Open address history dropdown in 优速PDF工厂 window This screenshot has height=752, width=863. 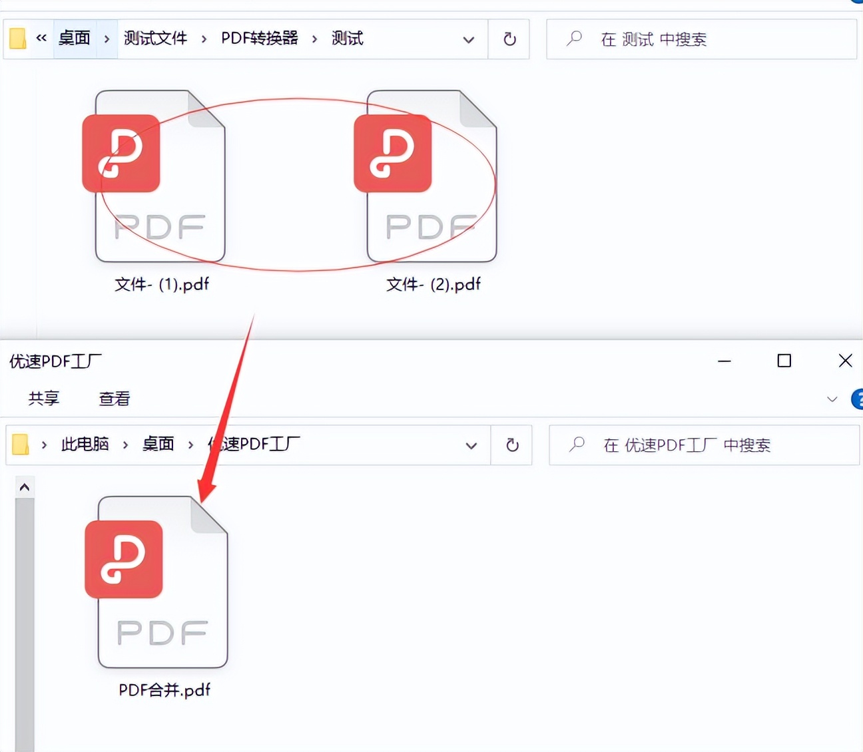click(471, 445)
